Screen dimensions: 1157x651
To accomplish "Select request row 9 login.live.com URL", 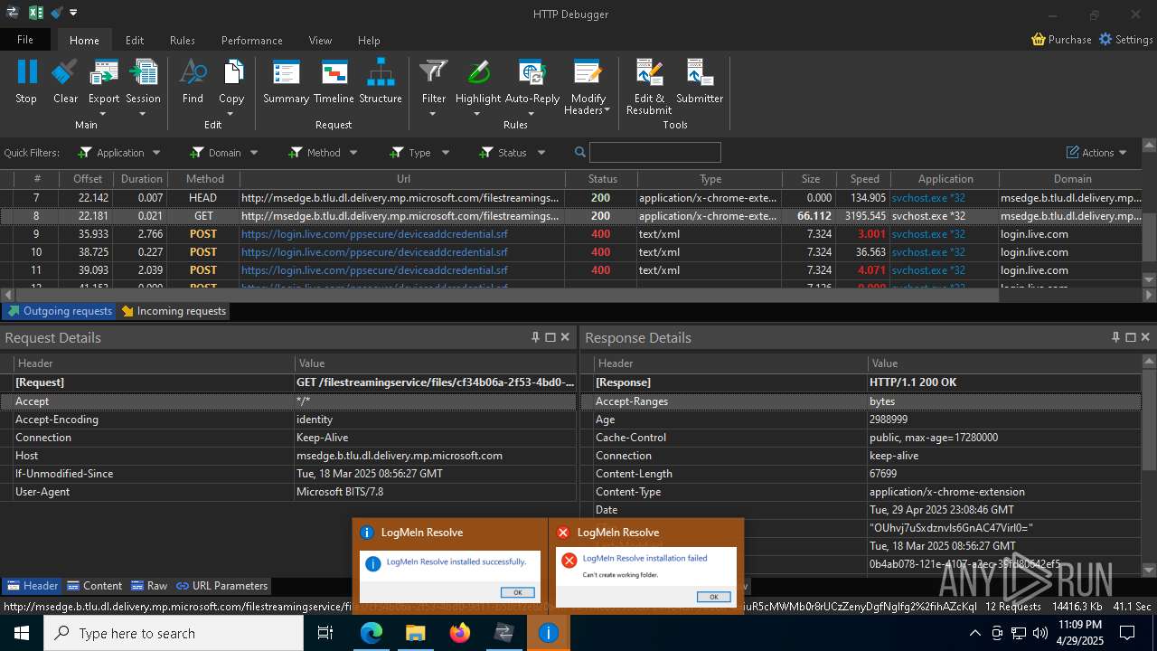I will [374, 234].
